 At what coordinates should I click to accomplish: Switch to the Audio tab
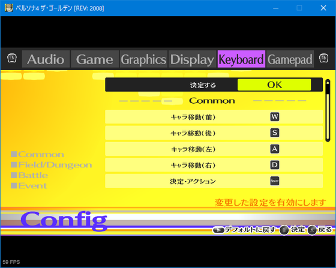coord(46,59)
